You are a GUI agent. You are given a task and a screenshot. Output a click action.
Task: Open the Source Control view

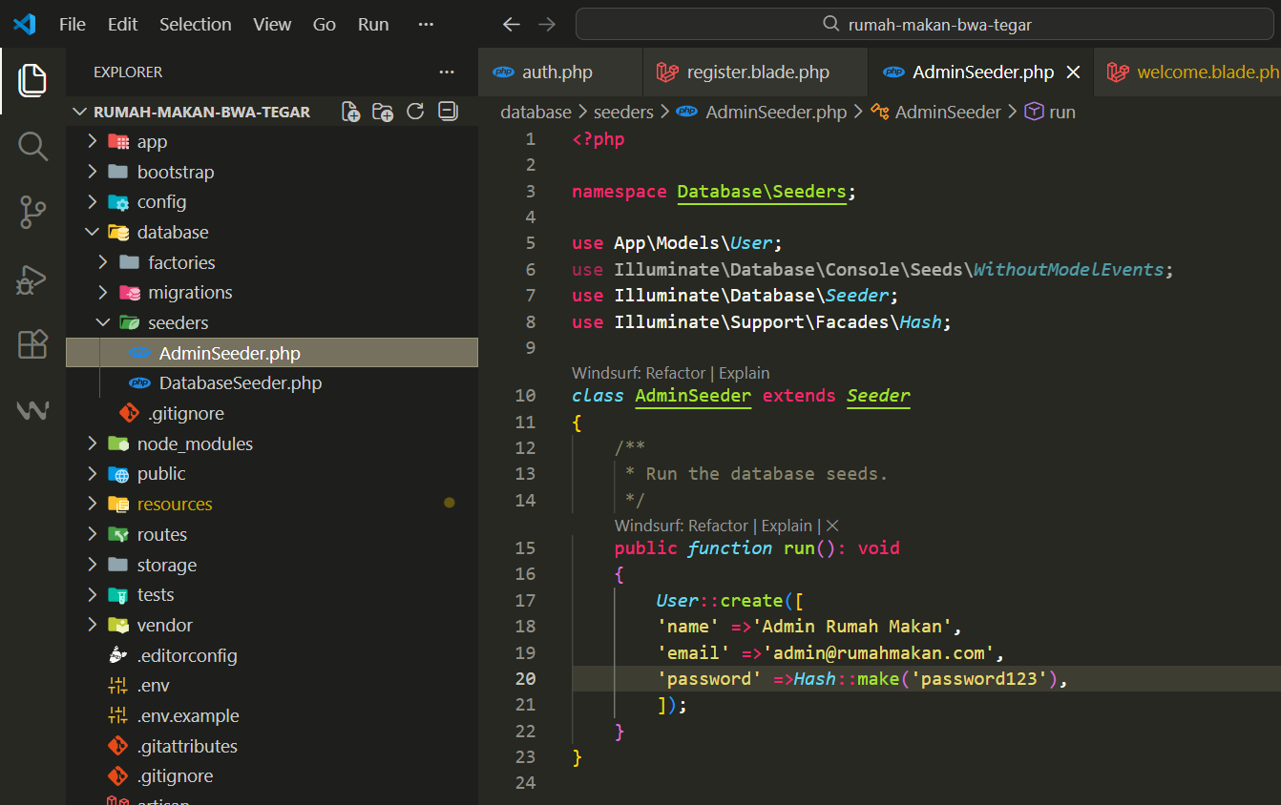(x=32, y=212)
